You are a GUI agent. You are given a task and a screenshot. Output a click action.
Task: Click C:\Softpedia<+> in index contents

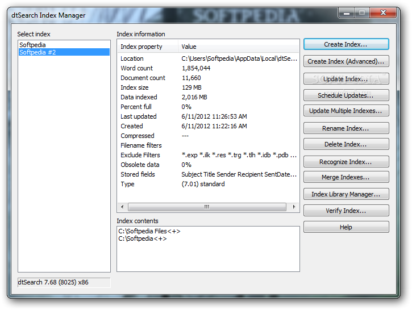point(143,238)
